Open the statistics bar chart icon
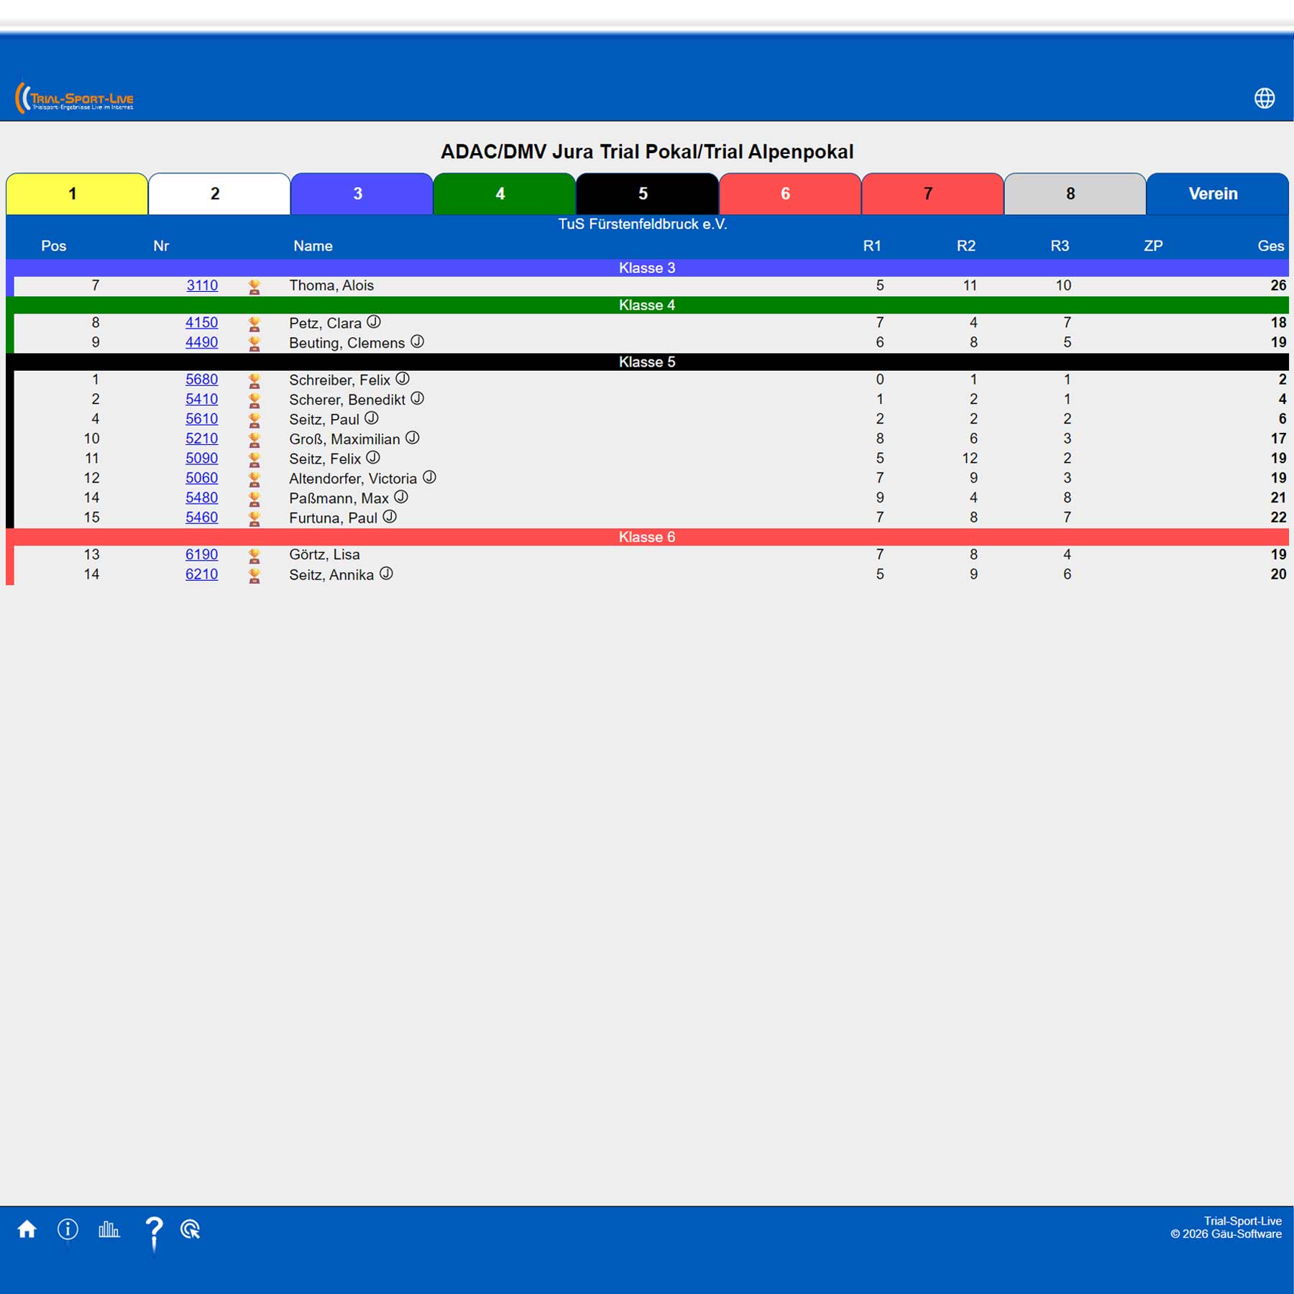 [109, 1229]
